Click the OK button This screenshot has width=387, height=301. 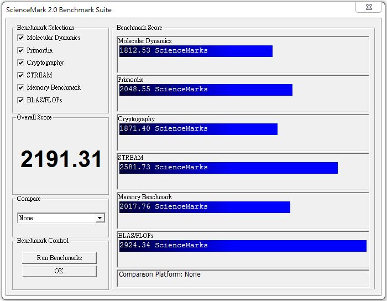(x=59, y=271)
